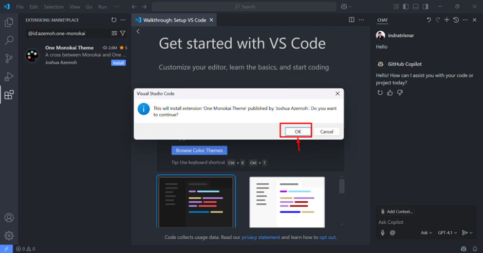Open the Run menu

coord(102,7)
